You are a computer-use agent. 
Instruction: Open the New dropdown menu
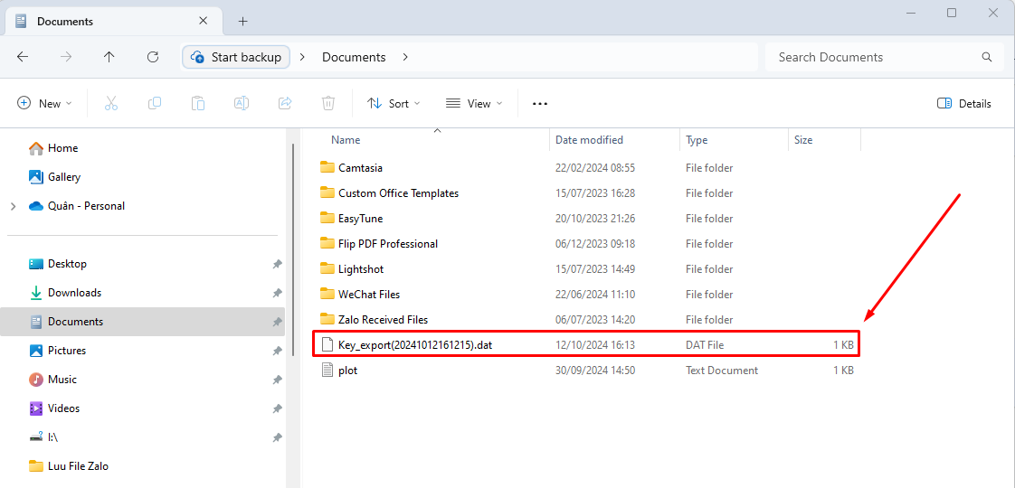pos(44,103)
